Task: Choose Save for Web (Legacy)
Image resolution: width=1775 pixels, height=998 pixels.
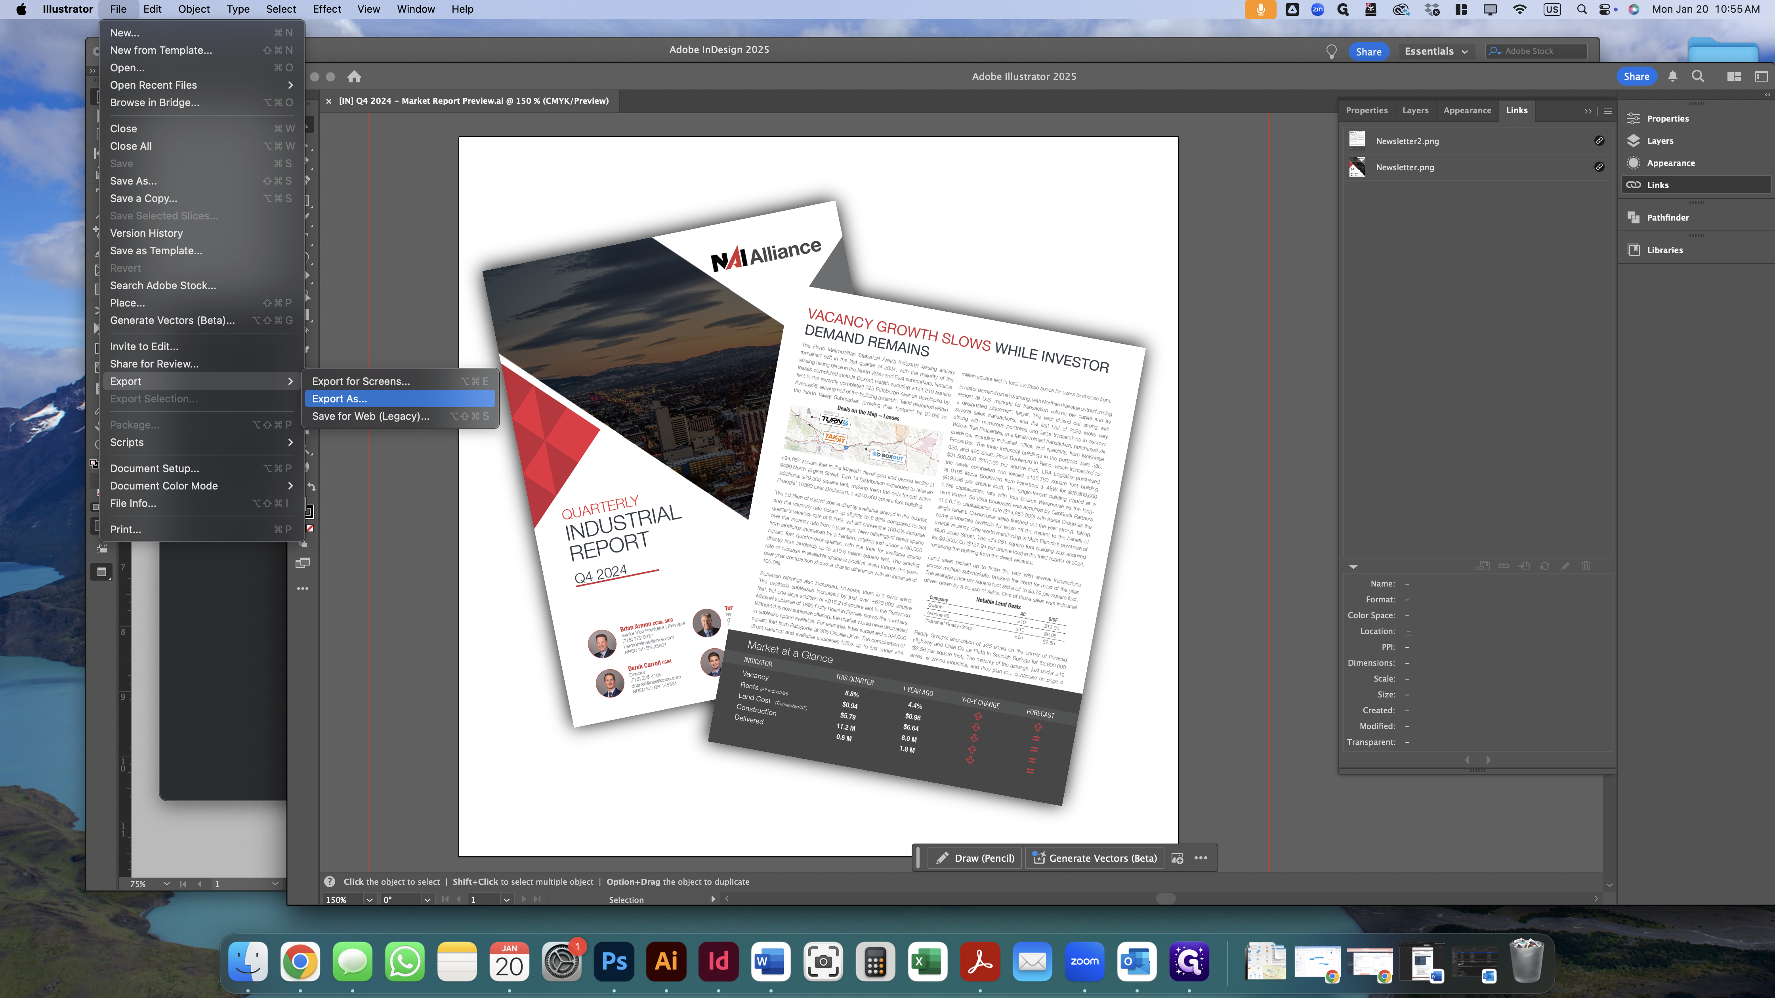Action: [400, 416]
